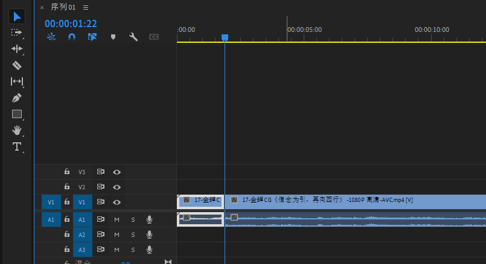Pick the Razor tool
Screen dimensions: 486x264
17,65
